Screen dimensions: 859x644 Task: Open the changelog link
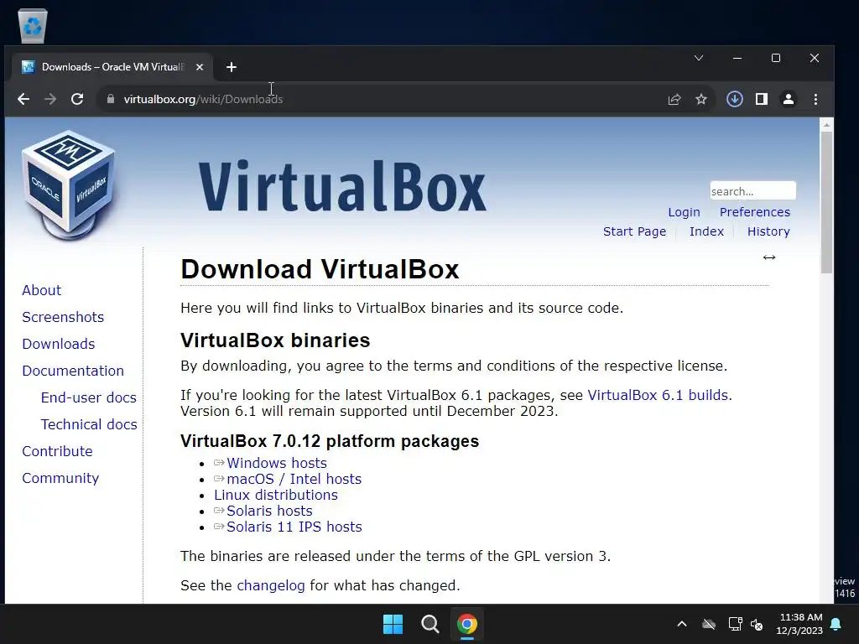tap(271, 585)
